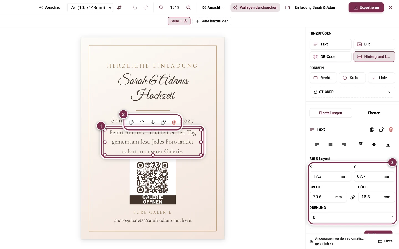Click the Höhe height input field
This screenshot has height=249, width=399.
pyautogui.click(x=377, y=197)
